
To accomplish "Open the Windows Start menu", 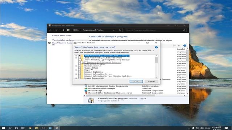I will click(3, 128).
